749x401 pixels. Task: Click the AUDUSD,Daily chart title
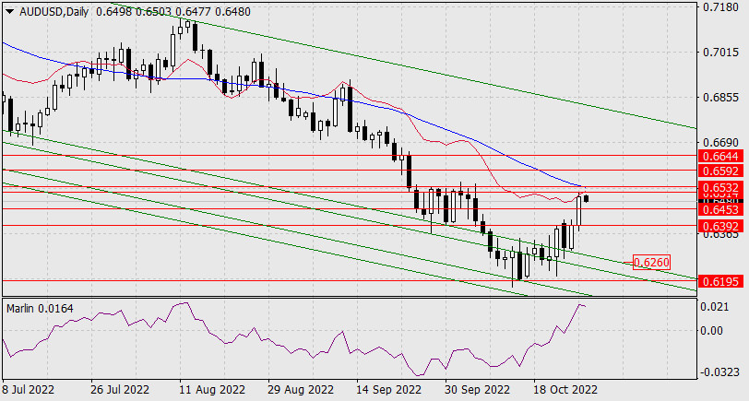(51, 9)
